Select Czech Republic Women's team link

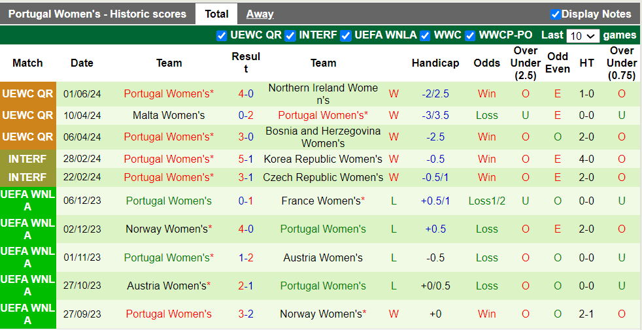point(323,178)
